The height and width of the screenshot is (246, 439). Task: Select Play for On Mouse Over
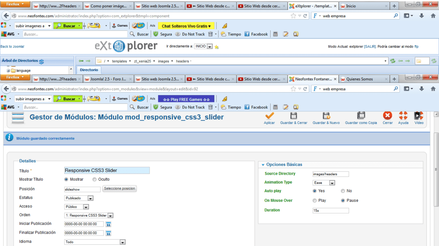tap(314, 201)
